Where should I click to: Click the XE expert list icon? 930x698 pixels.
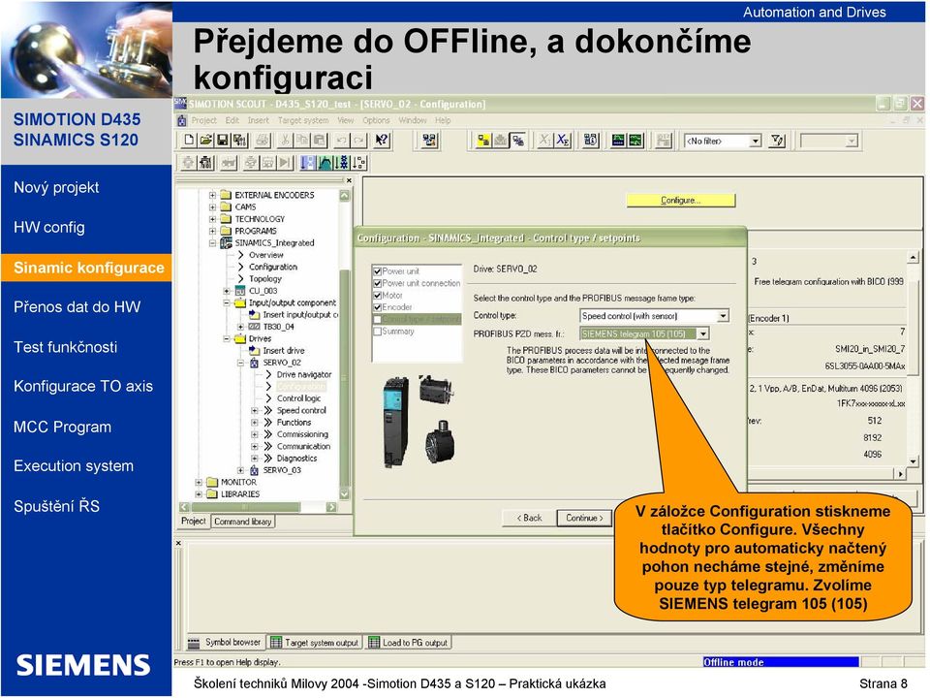[562, 141]
